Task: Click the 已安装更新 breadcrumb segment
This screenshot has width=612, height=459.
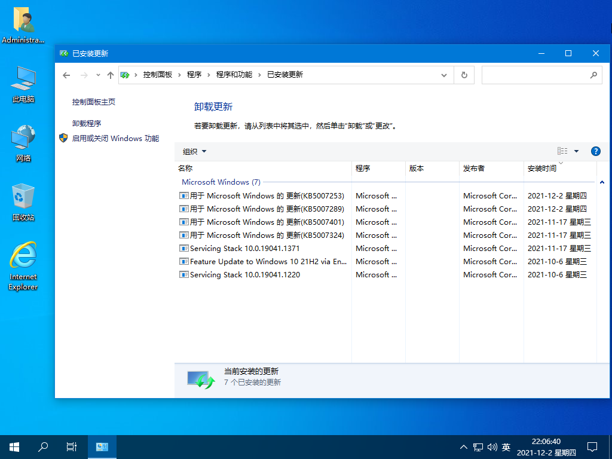Action: [x=285, y=75]
